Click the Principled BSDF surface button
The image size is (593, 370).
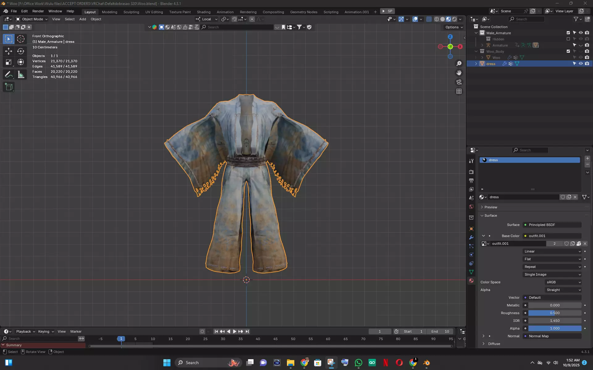[x=552, y=225]
